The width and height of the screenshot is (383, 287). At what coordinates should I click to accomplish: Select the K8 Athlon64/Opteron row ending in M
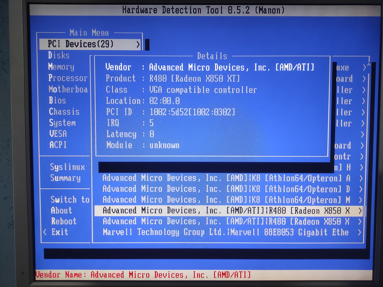226,200
